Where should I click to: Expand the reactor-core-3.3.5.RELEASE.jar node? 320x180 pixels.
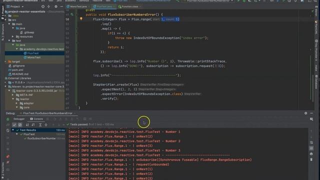(x=9, y=91)
